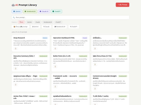
Task: Click NotebookLM tag on Framework card
Action: [83, 76]
